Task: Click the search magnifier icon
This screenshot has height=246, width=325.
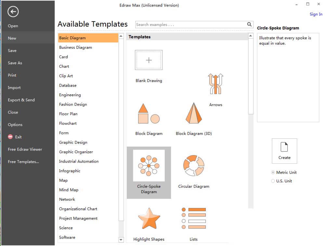Action: 249,24
